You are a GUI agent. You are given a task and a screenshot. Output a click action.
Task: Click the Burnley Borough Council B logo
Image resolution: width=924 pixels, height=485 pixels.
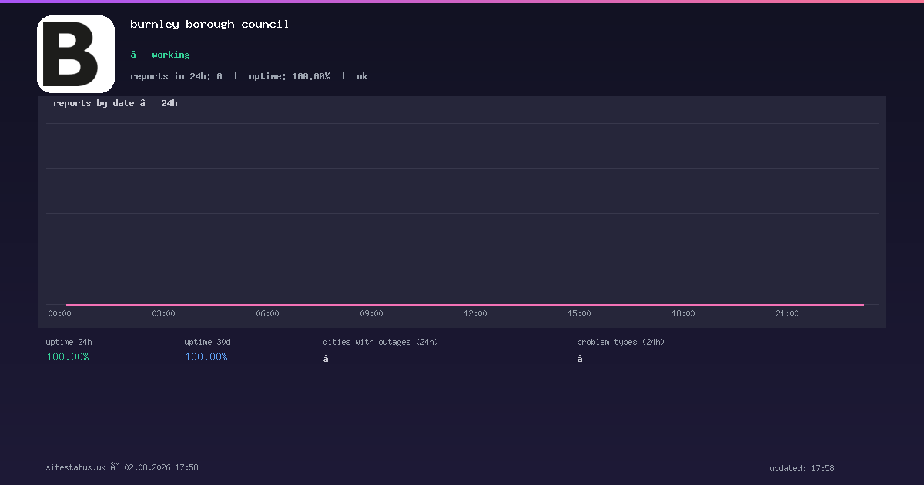tap(75, 54)
